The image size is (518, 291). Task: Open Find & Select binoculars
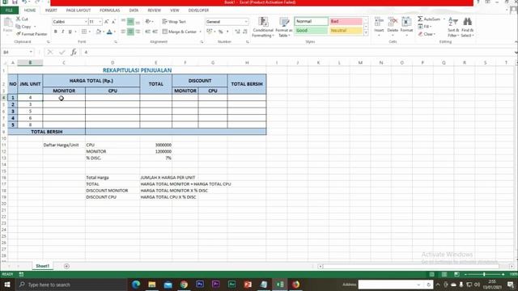click(x=467, y=27)
